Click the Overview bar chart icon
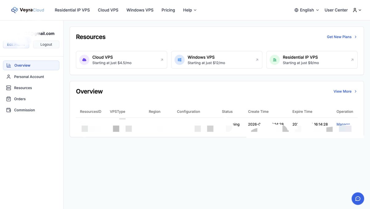370x209 pixels. pos(9,65)
